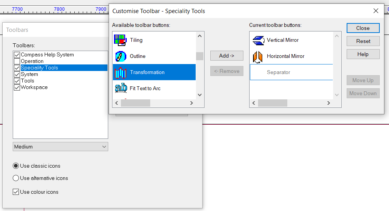Select the Tiling tool icon
This screenshot has width=389, height=211.
pos(120,40)
